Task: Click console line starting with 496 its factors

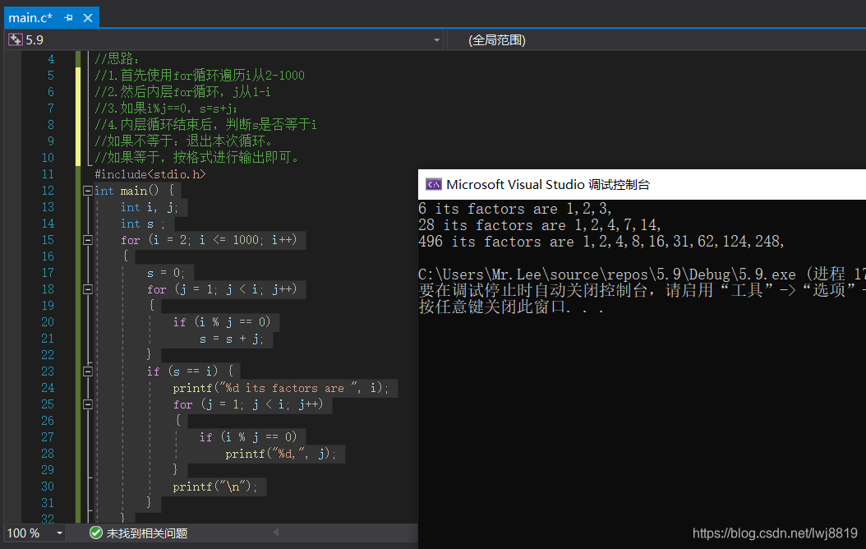Action: click(x=601, y=242)
